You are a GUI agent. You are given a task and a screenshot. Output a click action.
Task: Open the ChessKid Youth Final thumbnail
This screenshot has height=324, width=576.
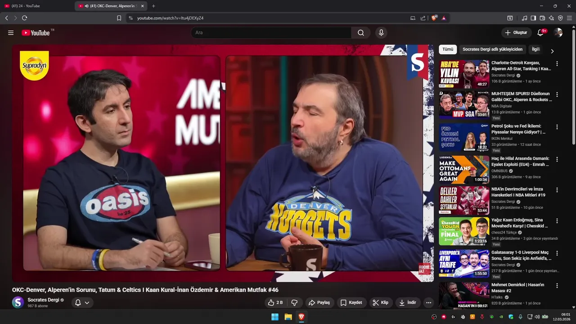(x=464, y=231)
